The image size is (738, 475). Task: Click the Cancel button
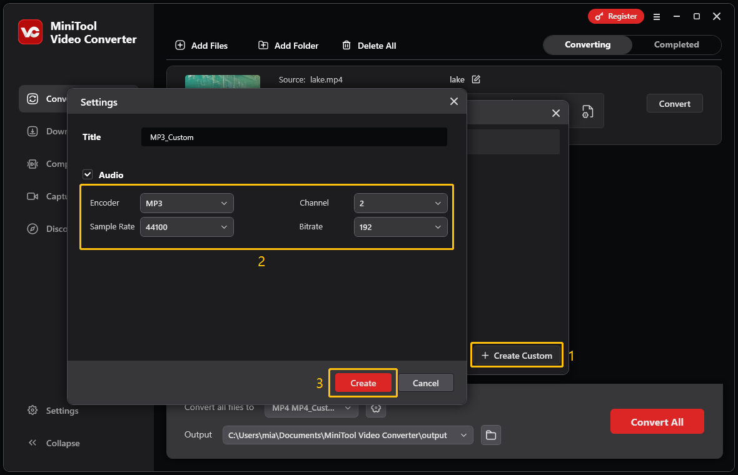coord(425,383)
